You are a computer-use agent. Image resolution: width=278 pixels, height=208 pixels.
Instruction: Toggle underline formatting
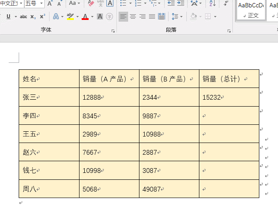click(x=8, y=16)
